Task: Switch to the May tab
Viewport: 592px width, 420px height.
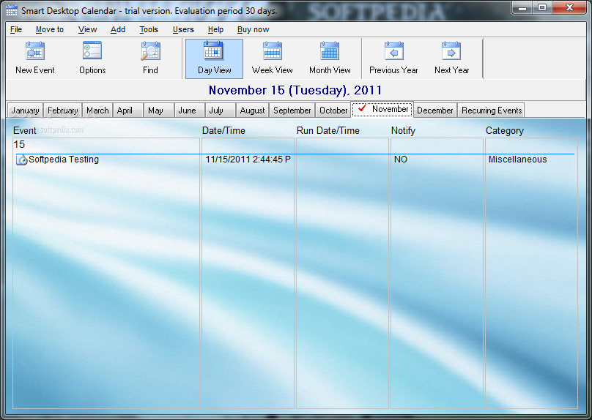Action: [158, 110]
